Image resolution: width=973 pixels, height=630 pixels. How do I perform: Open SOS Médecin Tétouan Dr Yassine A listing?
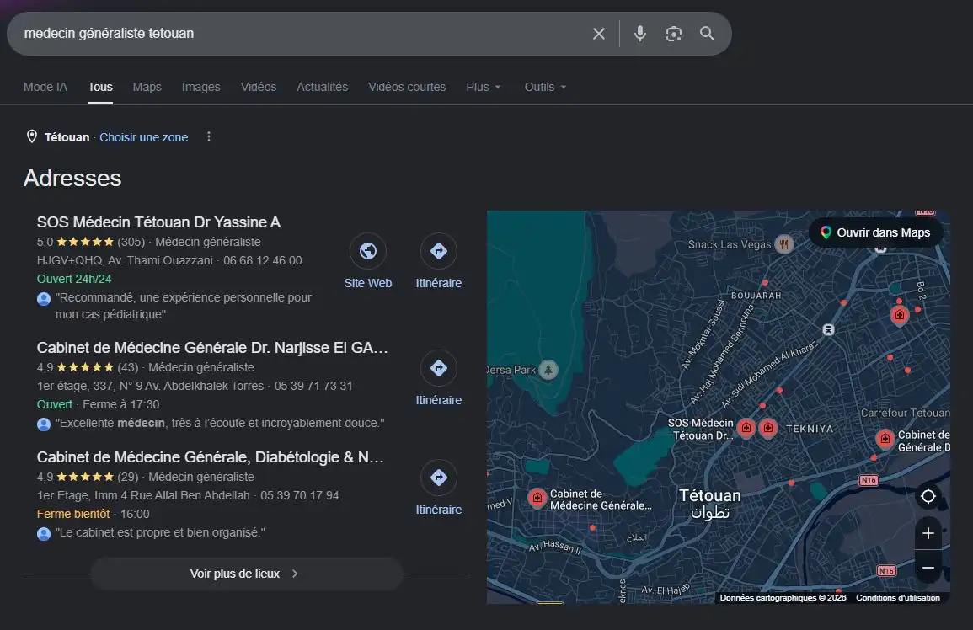159,222
